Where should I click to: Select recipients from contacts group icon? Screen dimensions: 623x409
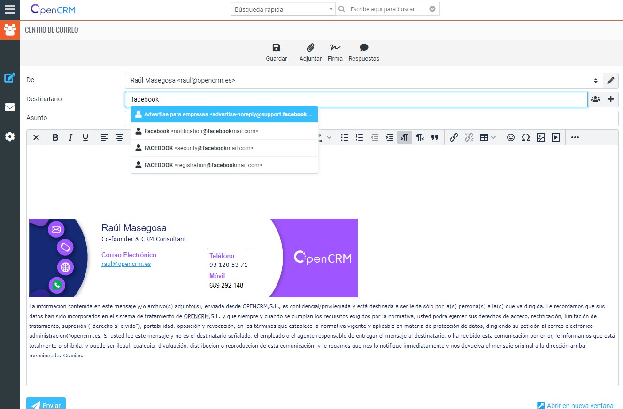(x=595, y=99)
